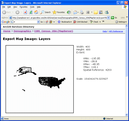Click the Done status bar text
129x121 pixels.
tap(6, 119)
